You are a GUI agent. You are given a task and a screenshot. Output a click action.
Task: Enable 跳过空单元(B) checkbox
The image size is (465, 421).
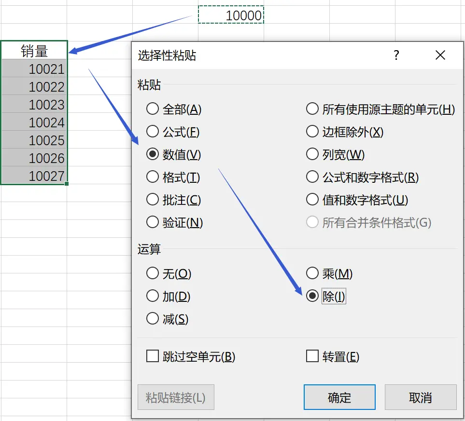click(x=153, y=356)
